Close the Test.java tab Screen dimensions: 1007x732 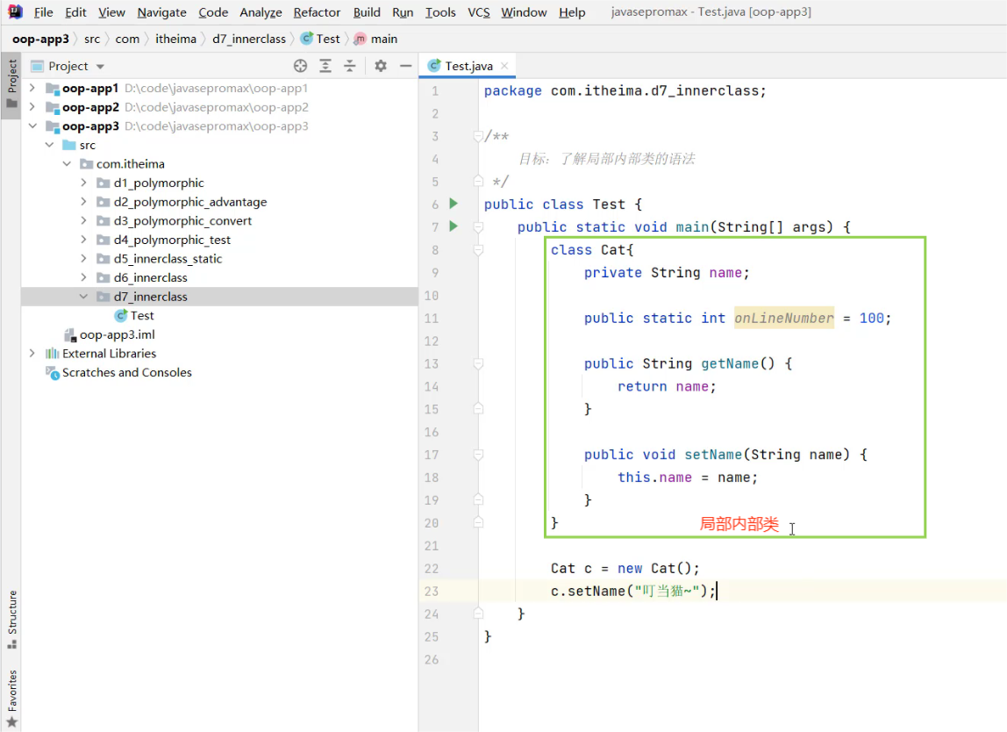point(503,66)
